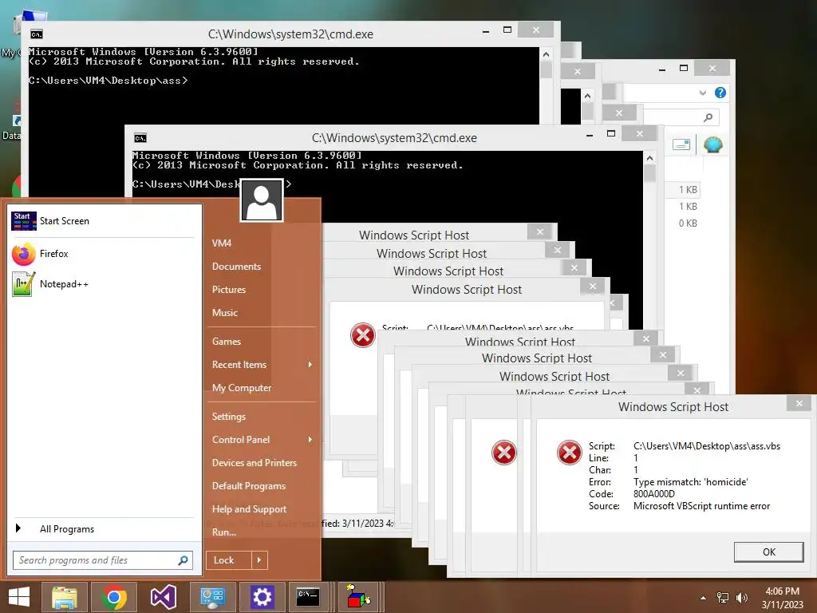Open the colored cubes app on taskbar
This screenshot has width=817, height=613.
tap(357, 596)
